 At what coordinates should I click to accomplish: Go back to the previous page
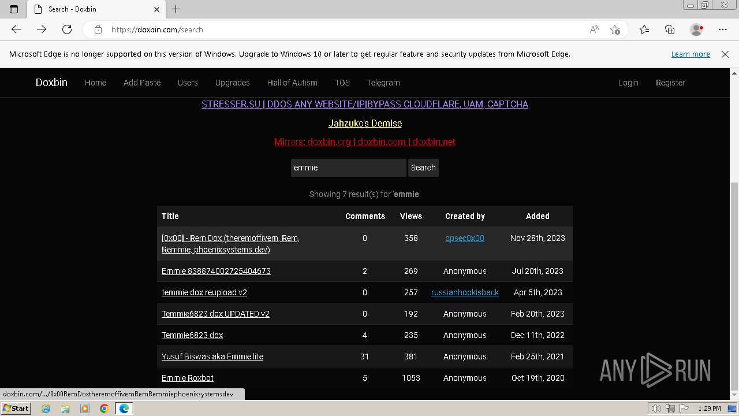click(x=16, y=29)
